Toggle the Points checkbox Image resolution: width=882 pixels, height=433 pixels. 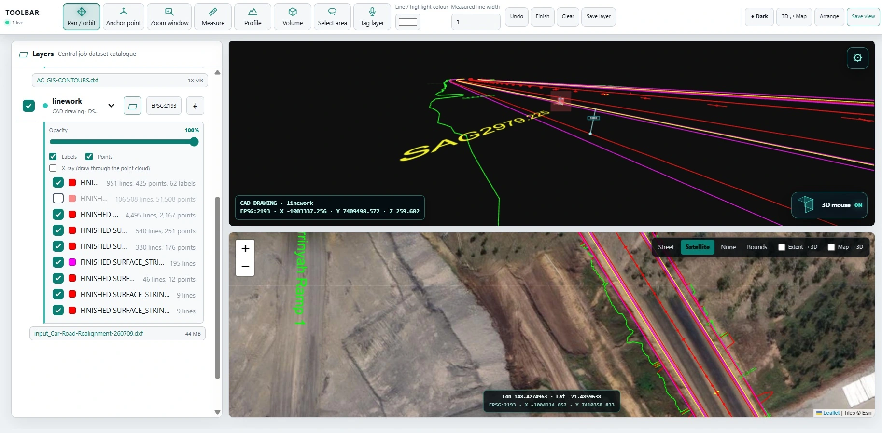click(89, 156)
